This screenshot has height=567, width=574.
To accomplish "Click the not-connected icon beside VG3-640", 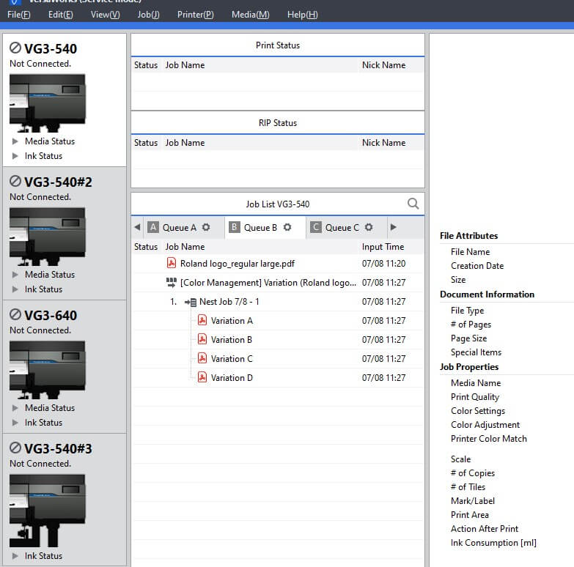I will [x=15, y=314].
